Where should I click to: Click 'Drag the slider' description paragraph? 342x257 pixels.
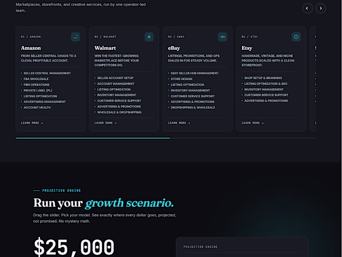click(105, 218)
